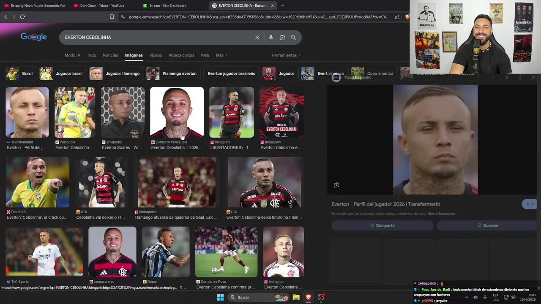Viewport: 541px width, 304px height.
Task: Click the Guardar button
Action: coord(487,225)
